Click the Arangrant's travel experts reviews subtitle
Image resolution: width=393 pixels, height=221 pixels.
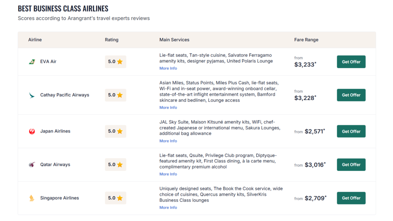(x=84, y=18)
